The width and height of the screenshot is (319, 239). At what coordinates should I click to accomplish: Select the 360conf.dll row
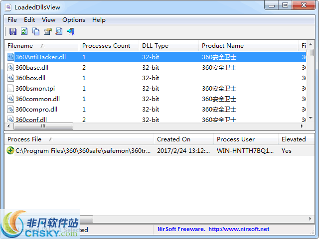[156, 119]
